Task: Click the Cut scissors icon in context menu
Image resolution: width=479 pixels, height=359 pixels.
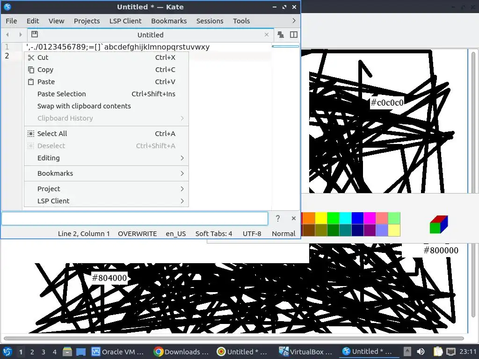Action: [x=31, y=57]
